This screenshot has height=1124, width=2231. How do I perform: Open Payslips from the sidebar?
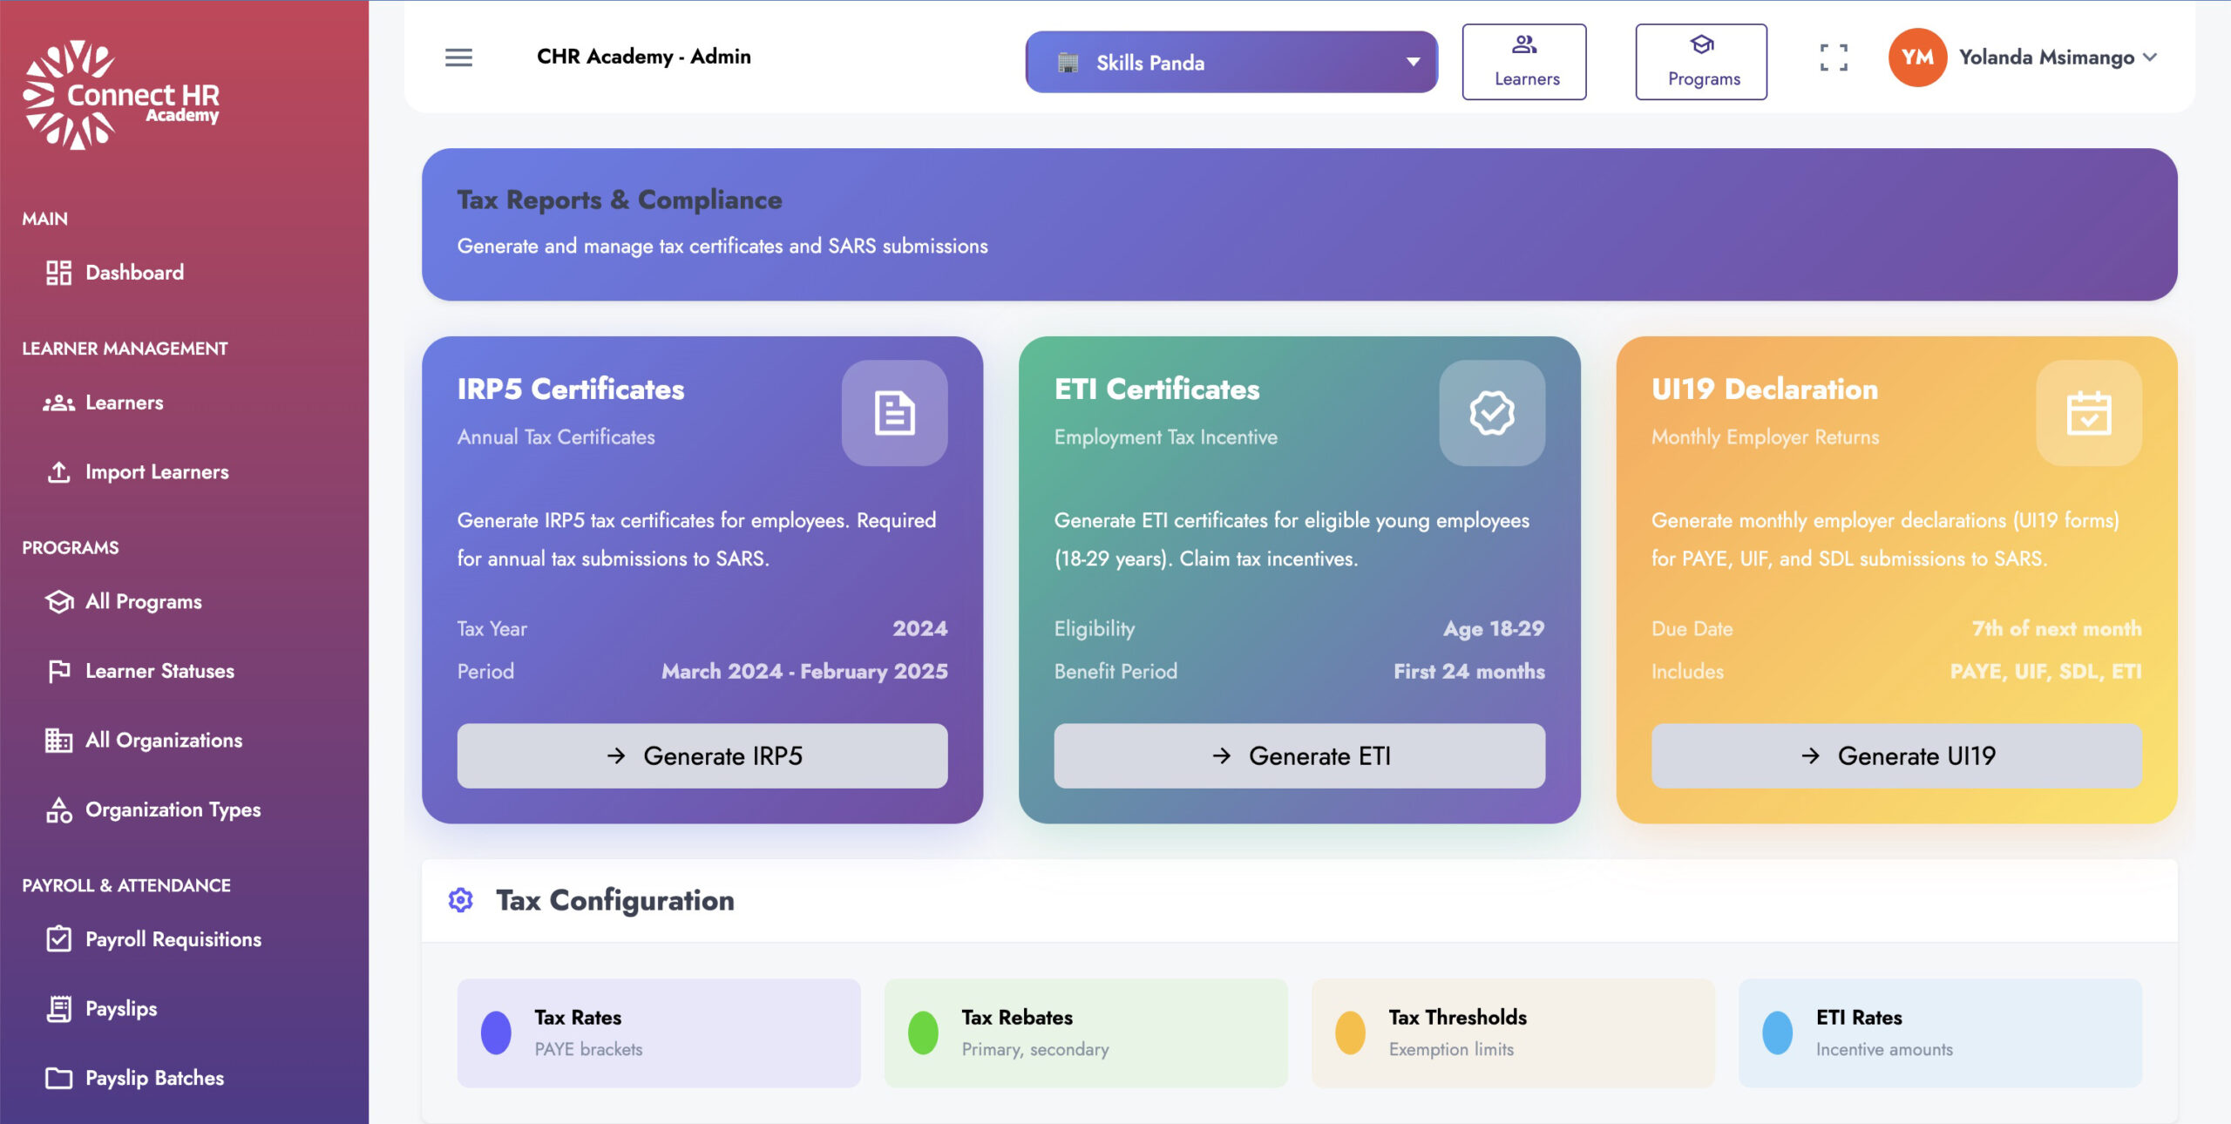click(120, 1008)
